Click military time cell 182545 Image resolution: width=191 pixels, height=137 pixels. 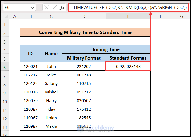(x=84, y=118)
